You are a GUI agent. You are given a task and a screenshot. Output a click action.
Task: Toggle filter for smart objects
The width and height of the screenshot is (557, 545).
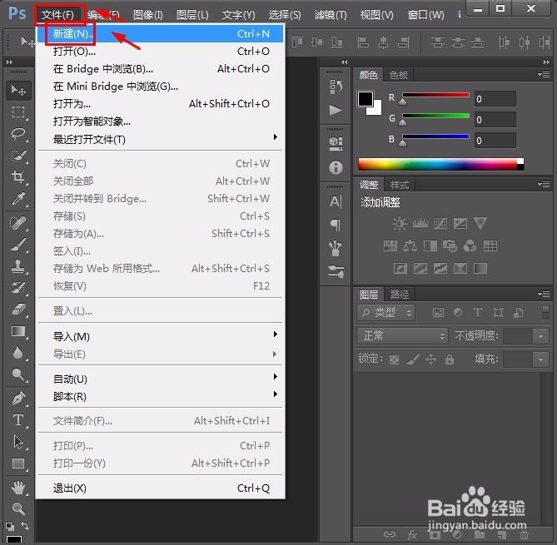coord(518,313)
